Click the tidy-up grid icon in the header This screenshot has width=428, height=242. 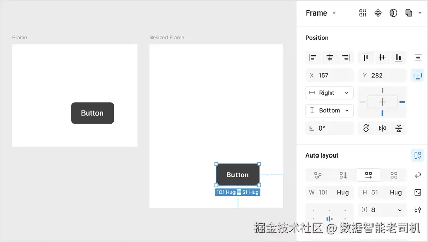tap(362, 13)
